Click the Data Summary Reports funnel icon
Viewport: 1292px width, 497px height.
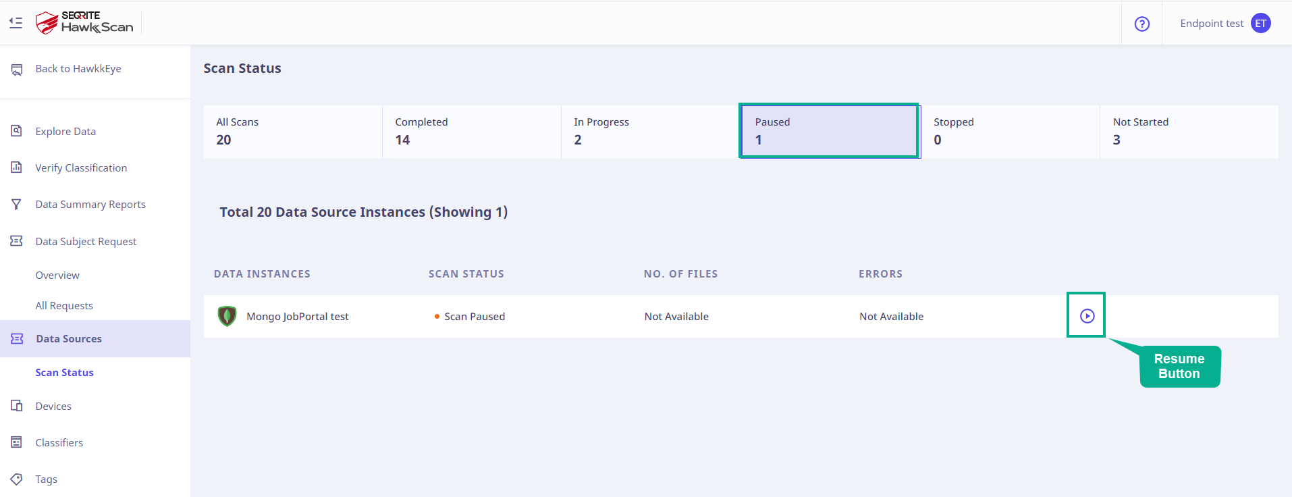17,204
